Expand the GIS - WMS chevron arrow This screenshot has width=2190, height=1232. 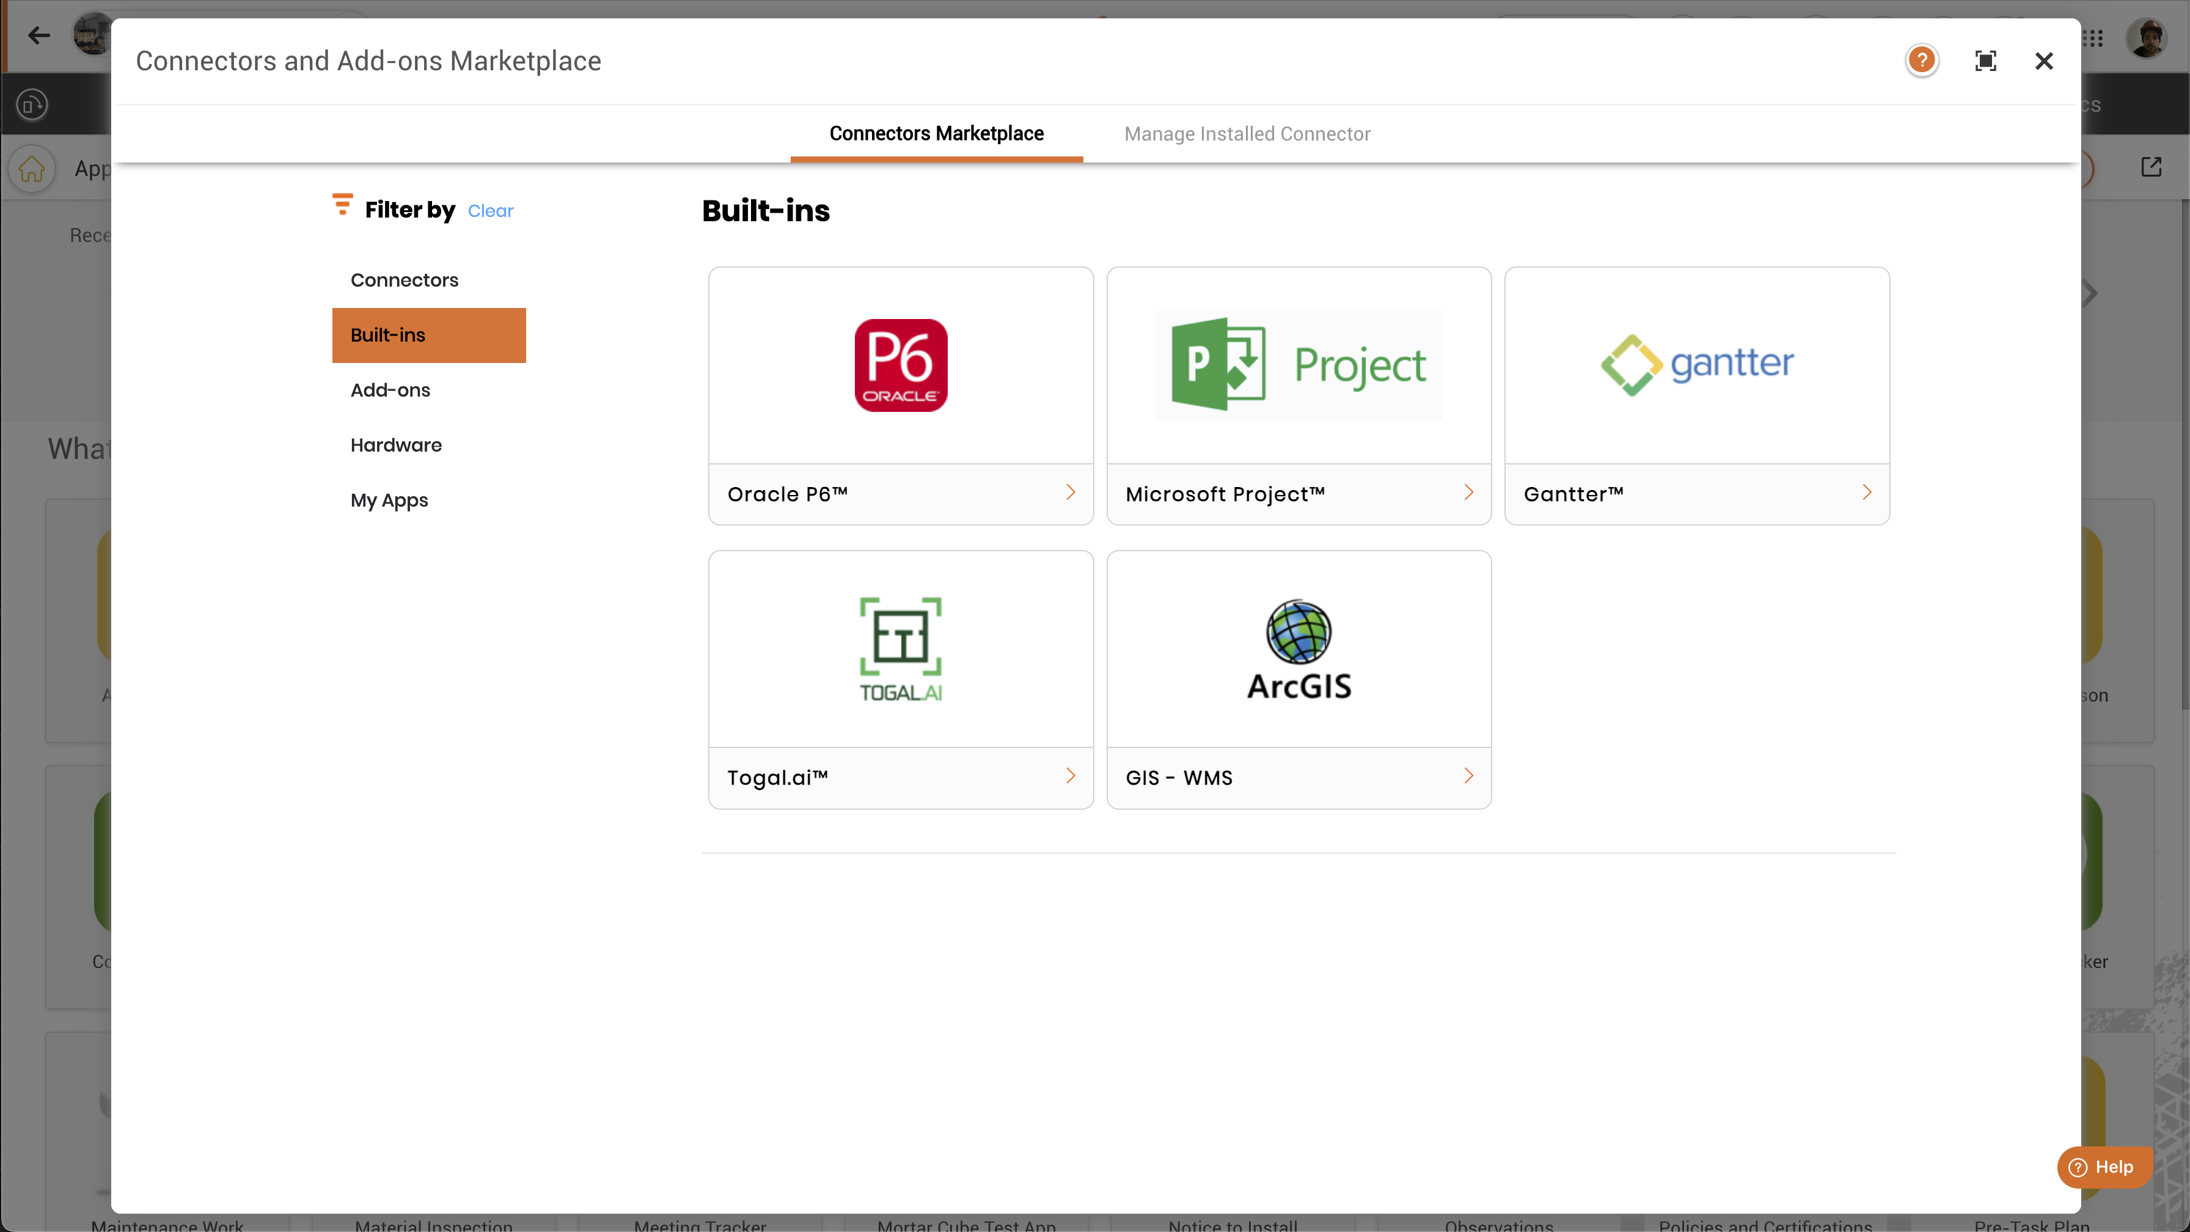pyautogui.click(x=1468, y=776)
